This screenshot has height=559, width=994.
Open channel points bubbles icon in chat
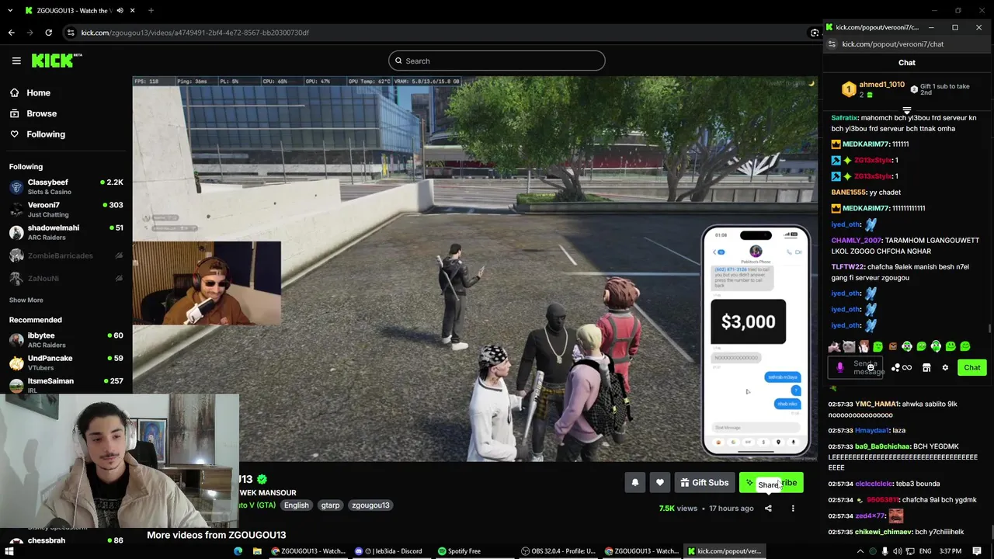(895, 368)
